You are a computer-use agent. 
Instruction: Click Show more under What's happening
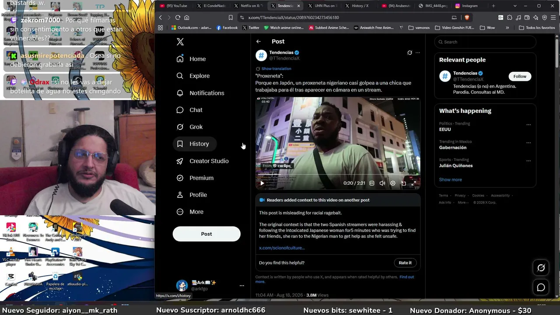click(450, 179)
